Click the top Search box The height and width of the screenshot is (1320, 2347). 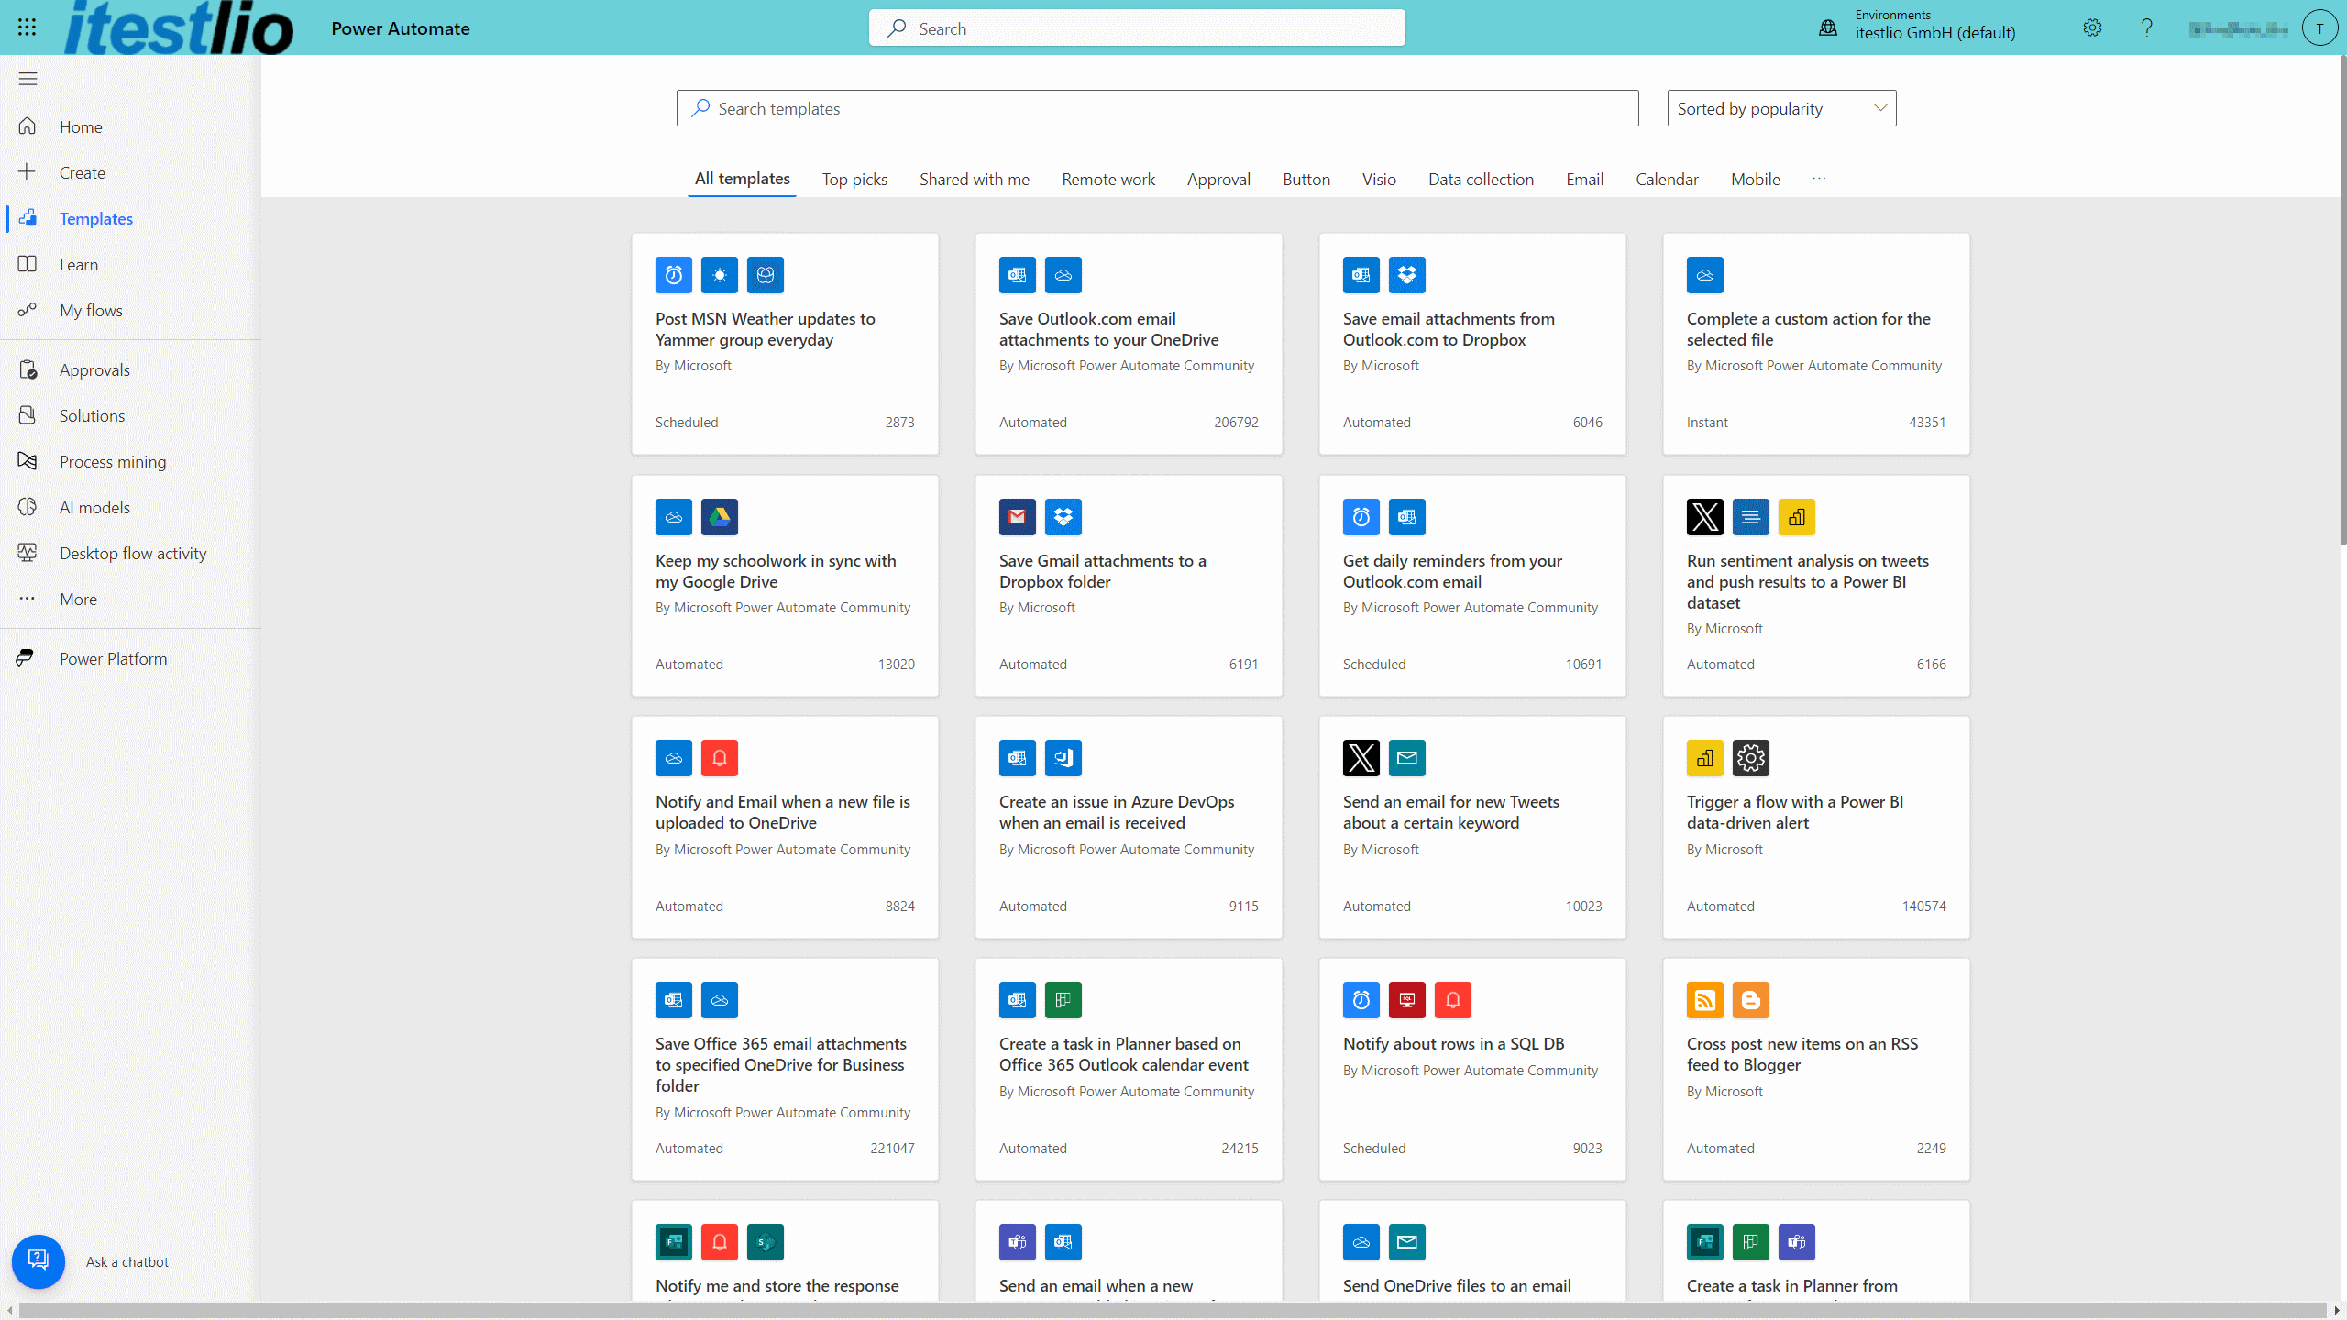point(1137,28)
